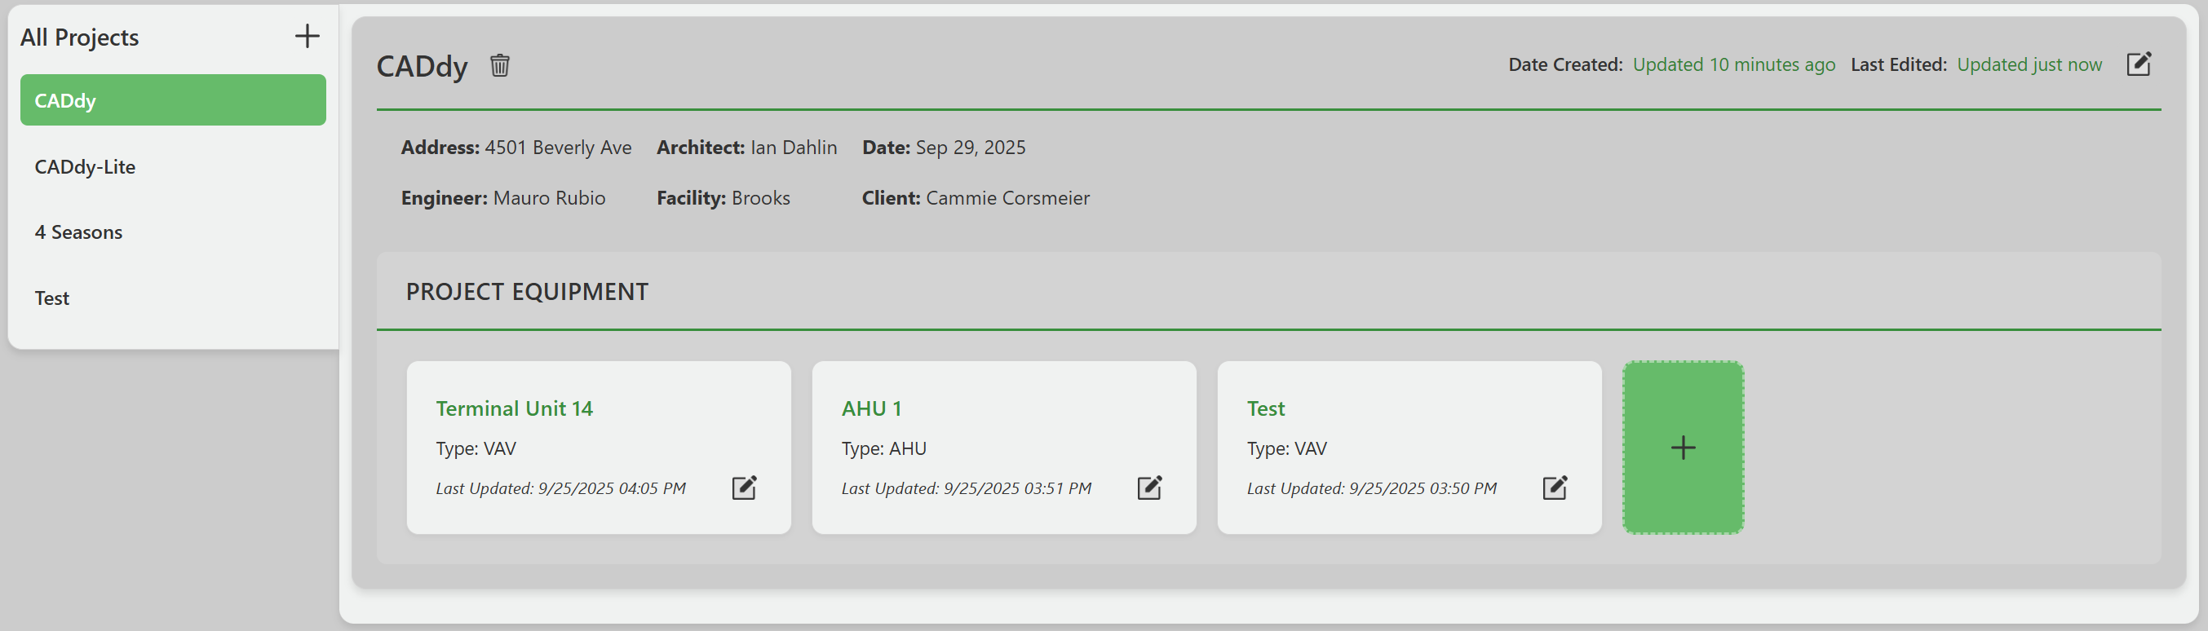Click the All Projects heading
The height and width of the screenshot is (631, 2208).
coord(82,37)
